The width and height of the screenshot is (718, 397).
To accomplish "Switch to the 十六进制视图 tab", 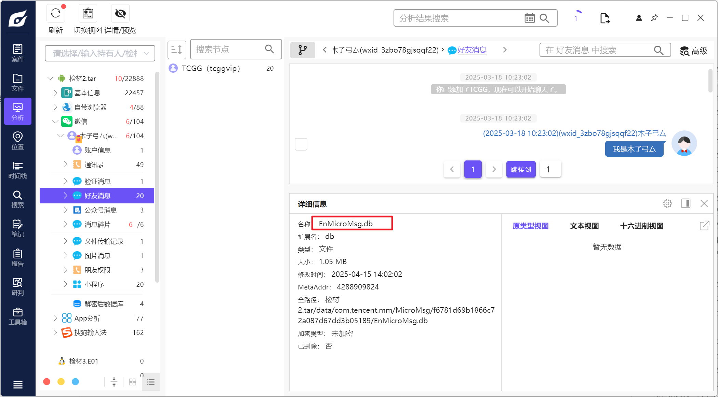I will [x=641, y=226].
